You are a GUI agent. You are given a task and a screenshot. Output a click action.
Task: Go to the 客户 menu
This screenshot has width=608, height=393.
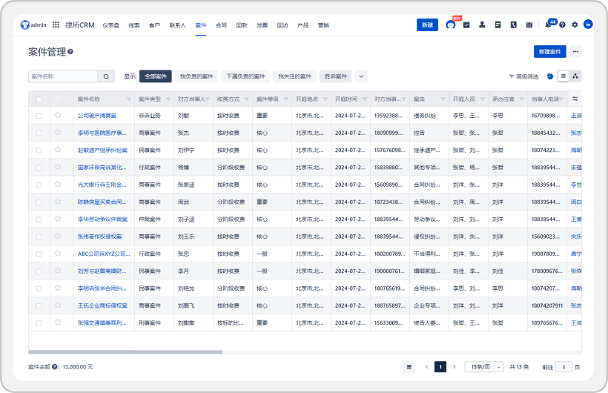tap(154, 25)
